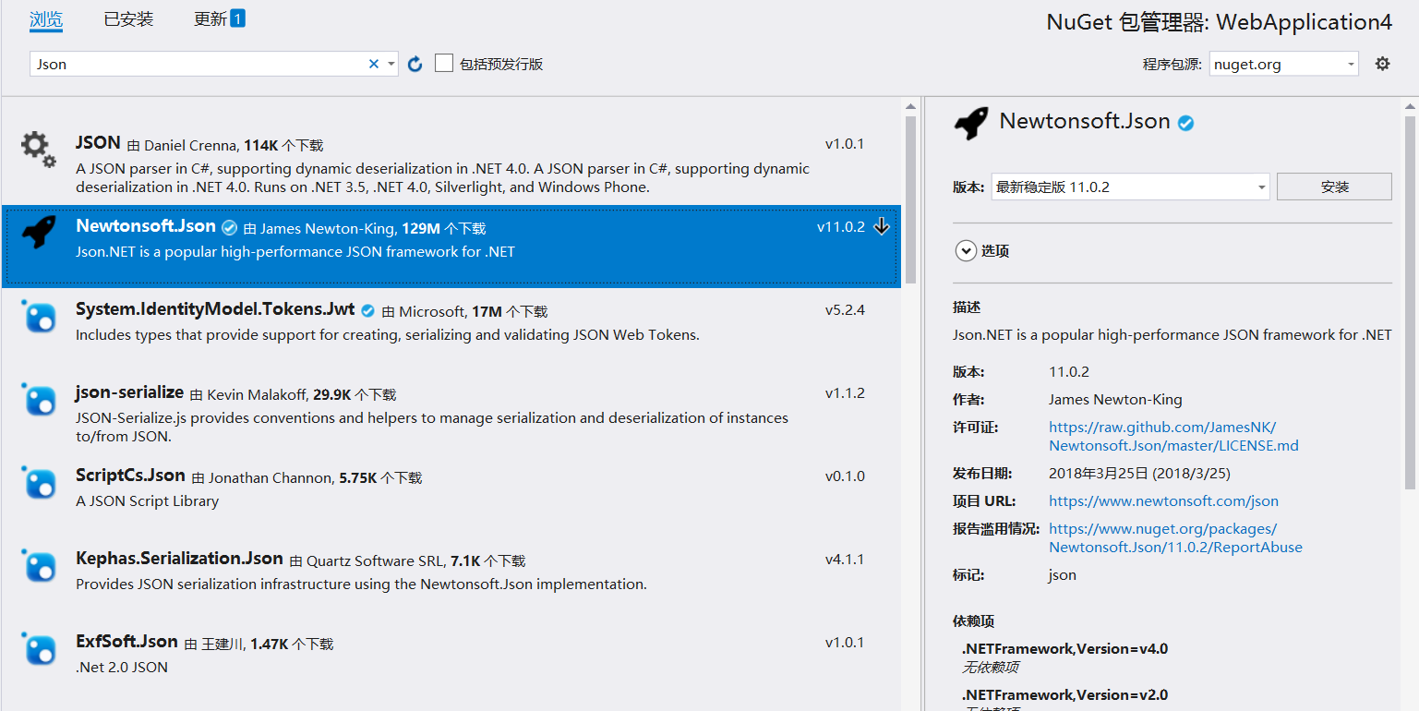Select the JSON package gears icon
The image size is (1419, 711).
tap(38, 149)
